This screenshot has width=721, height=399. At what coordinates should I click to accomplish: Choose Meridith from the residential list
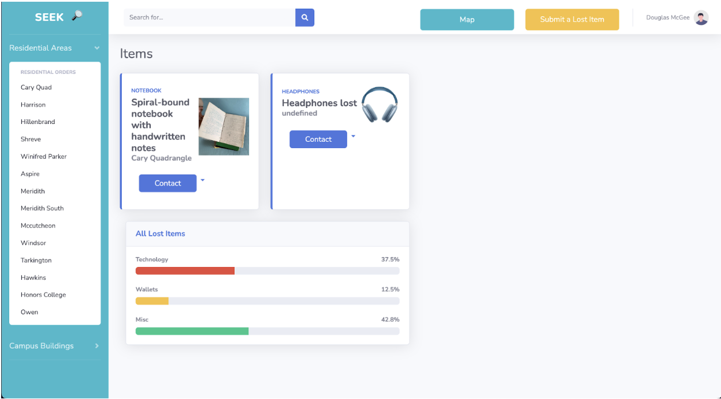coord(33,191)
